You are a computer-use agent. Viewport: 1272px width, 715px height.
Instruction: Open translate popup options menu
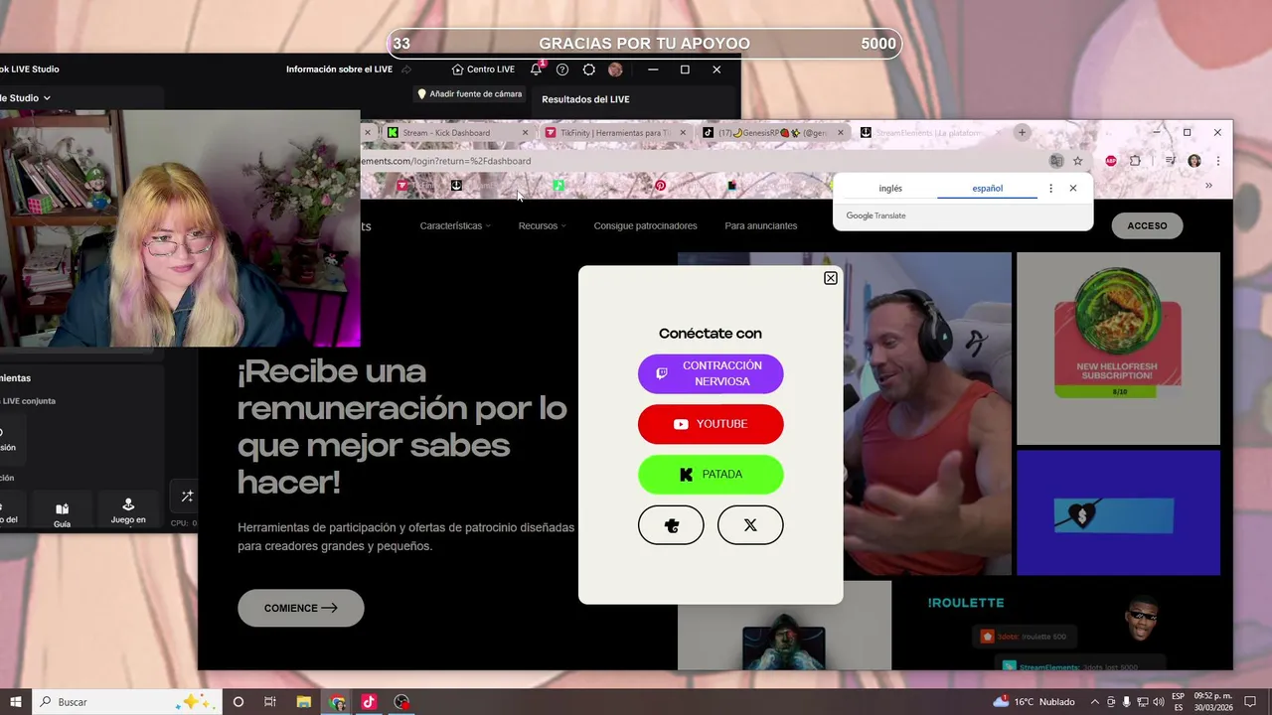tap(1050, 188)
